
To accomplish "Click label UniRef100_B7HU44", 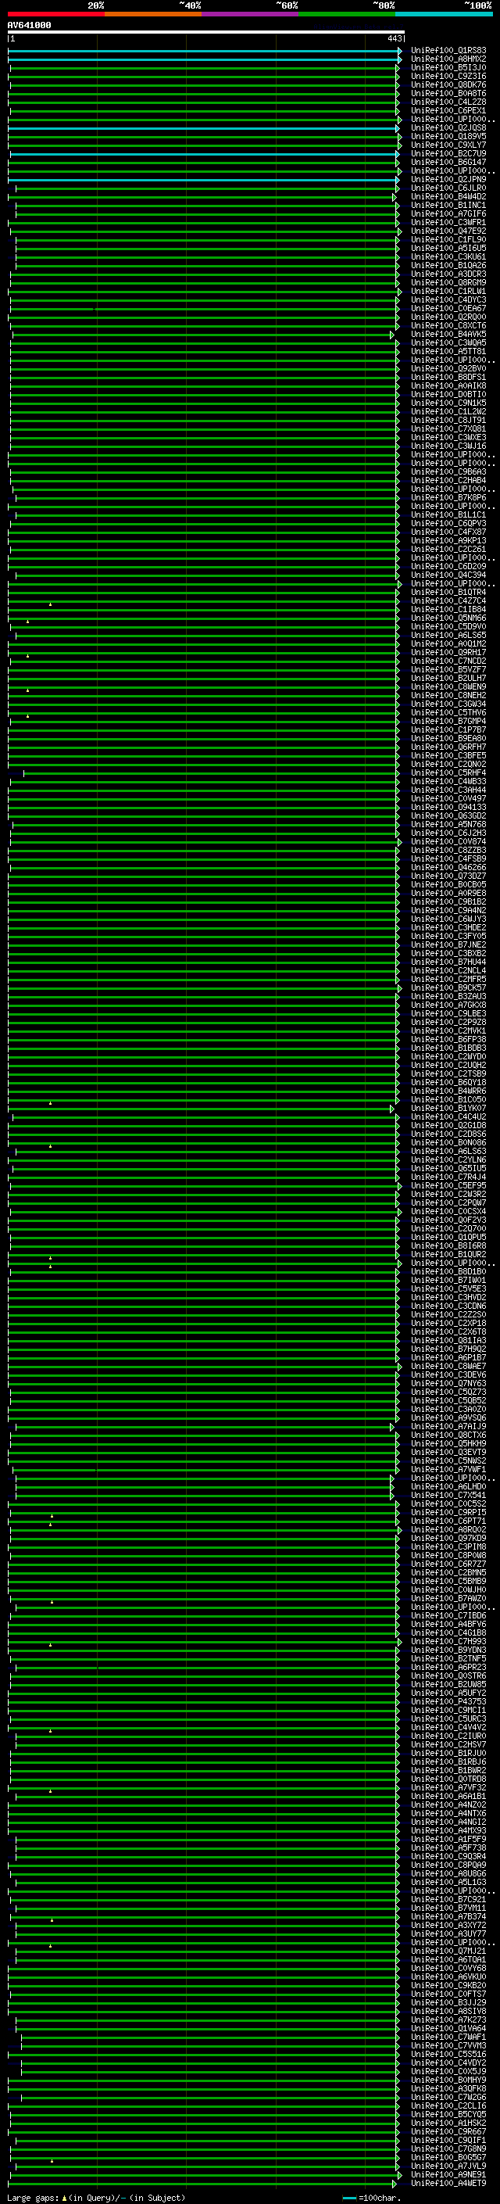I will pos(448,962).
